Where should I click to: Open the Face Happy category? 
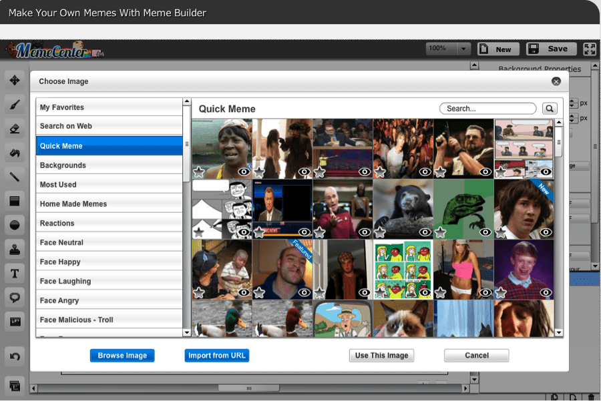tap(110, 262)
